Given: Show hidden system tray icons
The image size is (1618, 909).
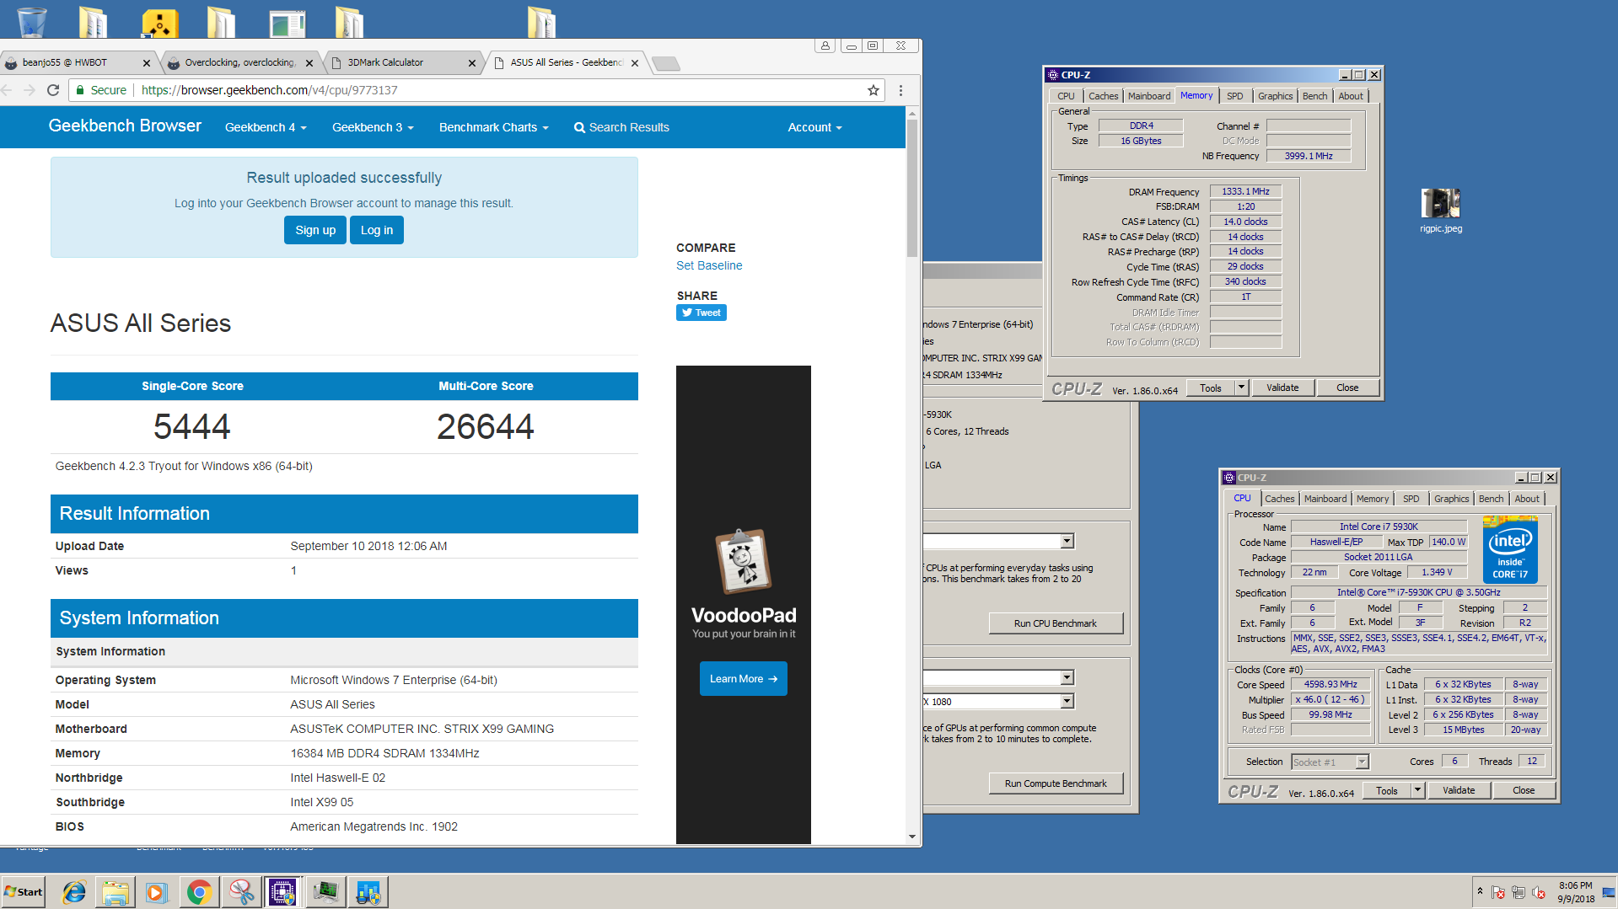Looking at the screenshot, I should [x=1480, y=890].
